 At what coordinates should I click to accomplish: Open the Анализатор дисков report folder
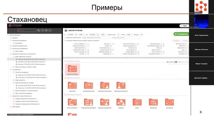[89, 87]
